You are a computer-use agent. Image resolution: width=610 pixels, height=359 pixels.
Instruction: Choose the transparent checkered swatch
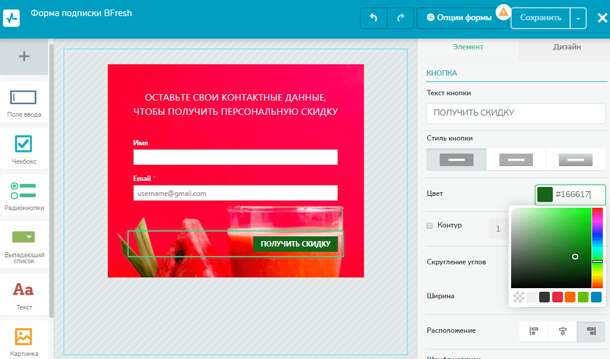(x=519, y=297)
